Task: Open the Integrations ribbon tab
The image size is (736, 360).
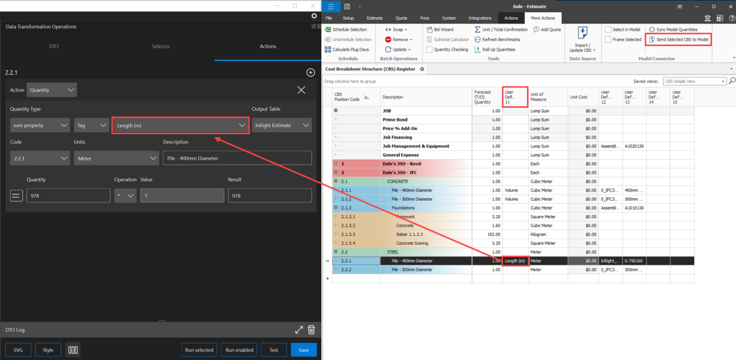Action: click(x=480, y=18)
